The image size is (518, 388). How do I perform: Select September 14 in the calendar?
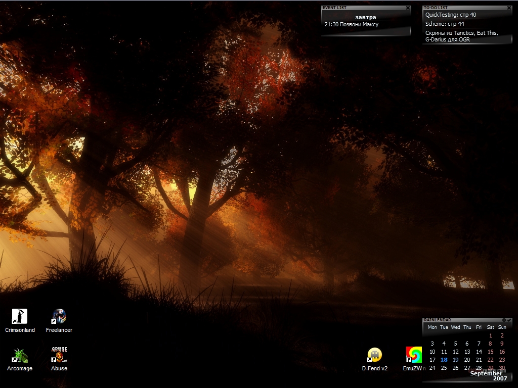coord(479,352)
